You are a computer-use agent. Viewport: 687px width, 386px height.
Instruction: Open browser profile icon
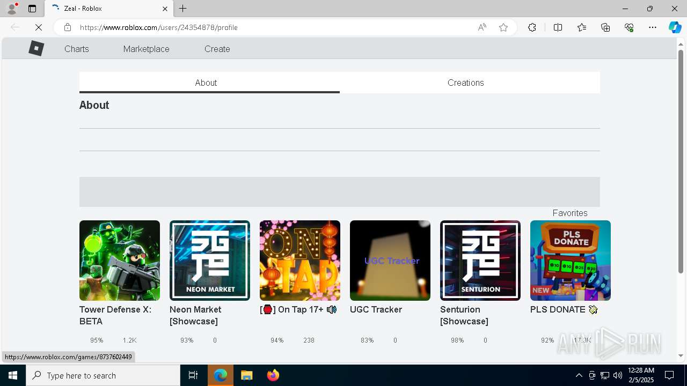tap(12, 9)
